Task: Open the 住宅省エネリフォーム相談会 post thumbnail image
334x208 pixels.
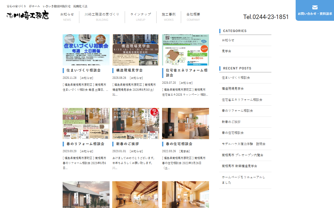Action: pos(186,50)
